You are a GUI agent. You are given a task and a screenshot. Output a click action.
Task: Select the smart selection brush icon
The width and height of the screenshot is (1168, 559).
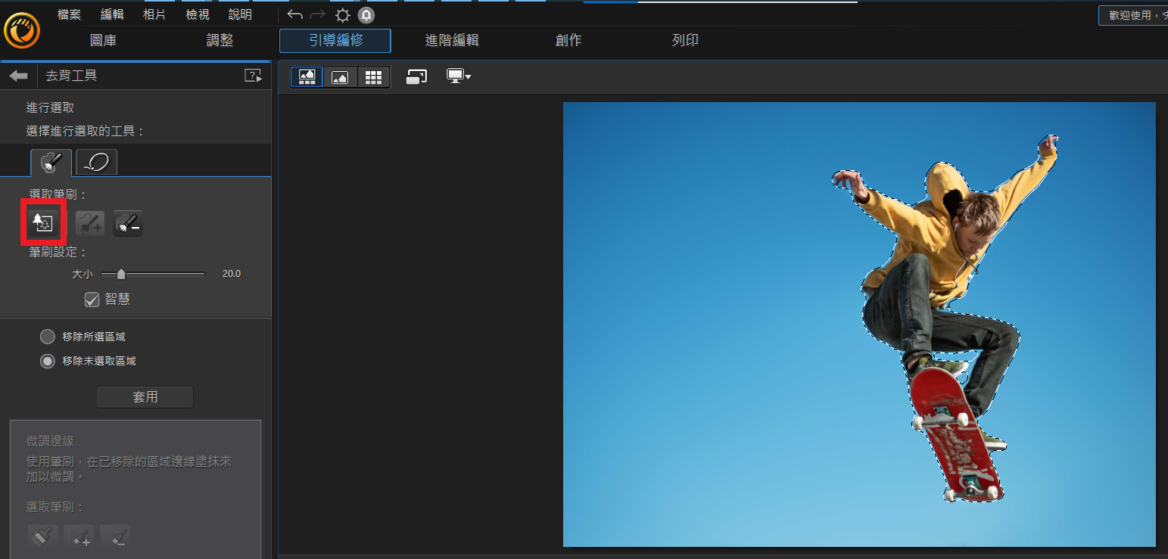click(x=42, y=222)
